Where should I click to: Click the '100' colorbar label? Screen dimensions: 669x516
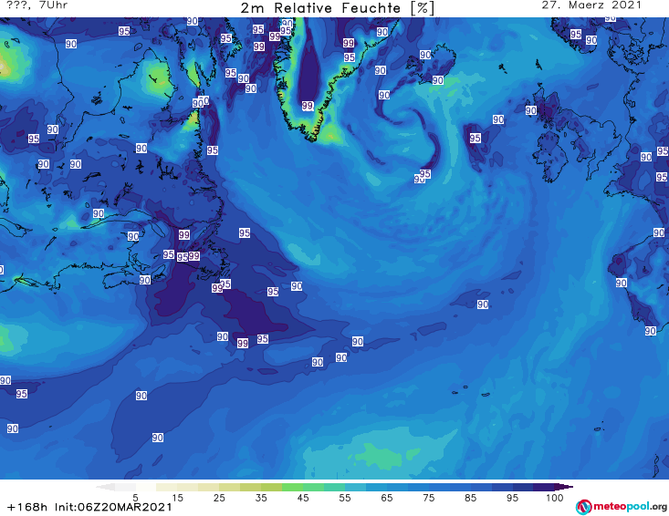coord(554,498)
